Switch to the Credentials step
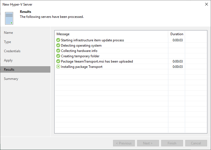 12,51
